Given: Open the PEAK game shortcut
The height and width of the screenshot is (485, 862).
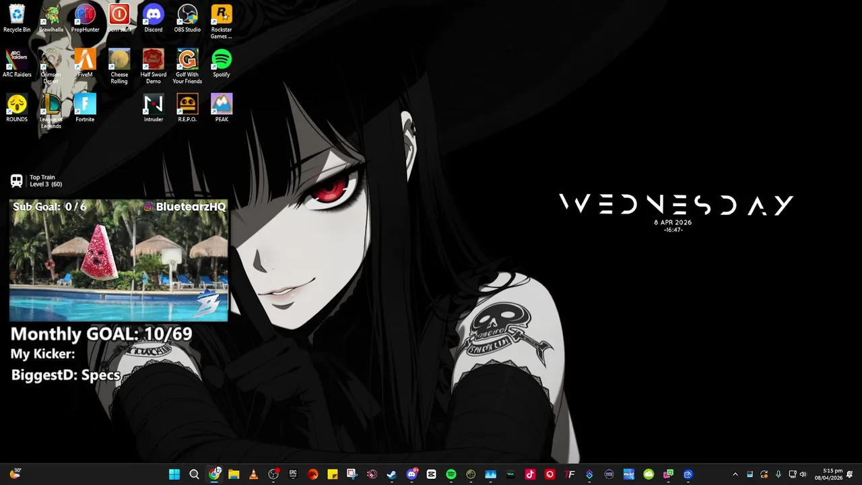Looking at the screenshot, I should click(222, 108).
